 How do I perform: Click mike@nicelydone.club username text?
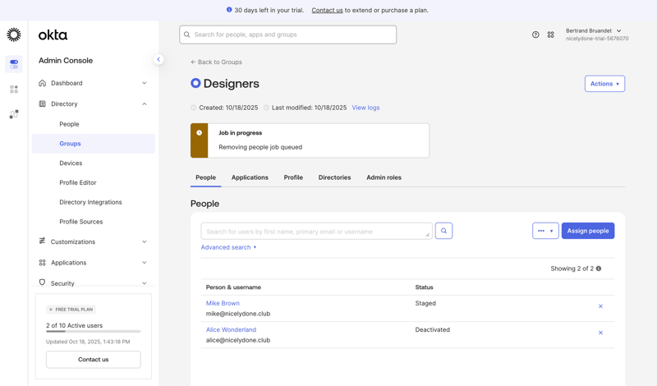tap(238, 314)
